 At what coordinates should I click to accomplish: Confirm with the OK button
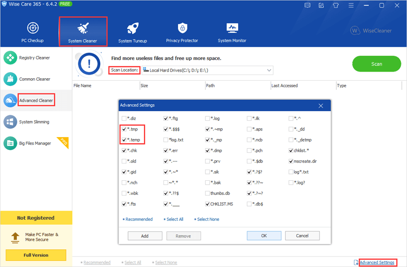264,236
